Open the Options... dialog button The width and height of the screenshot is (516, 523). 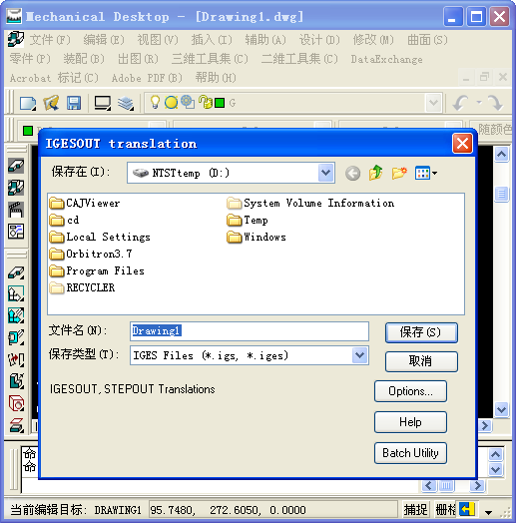(x=410, y=391)
